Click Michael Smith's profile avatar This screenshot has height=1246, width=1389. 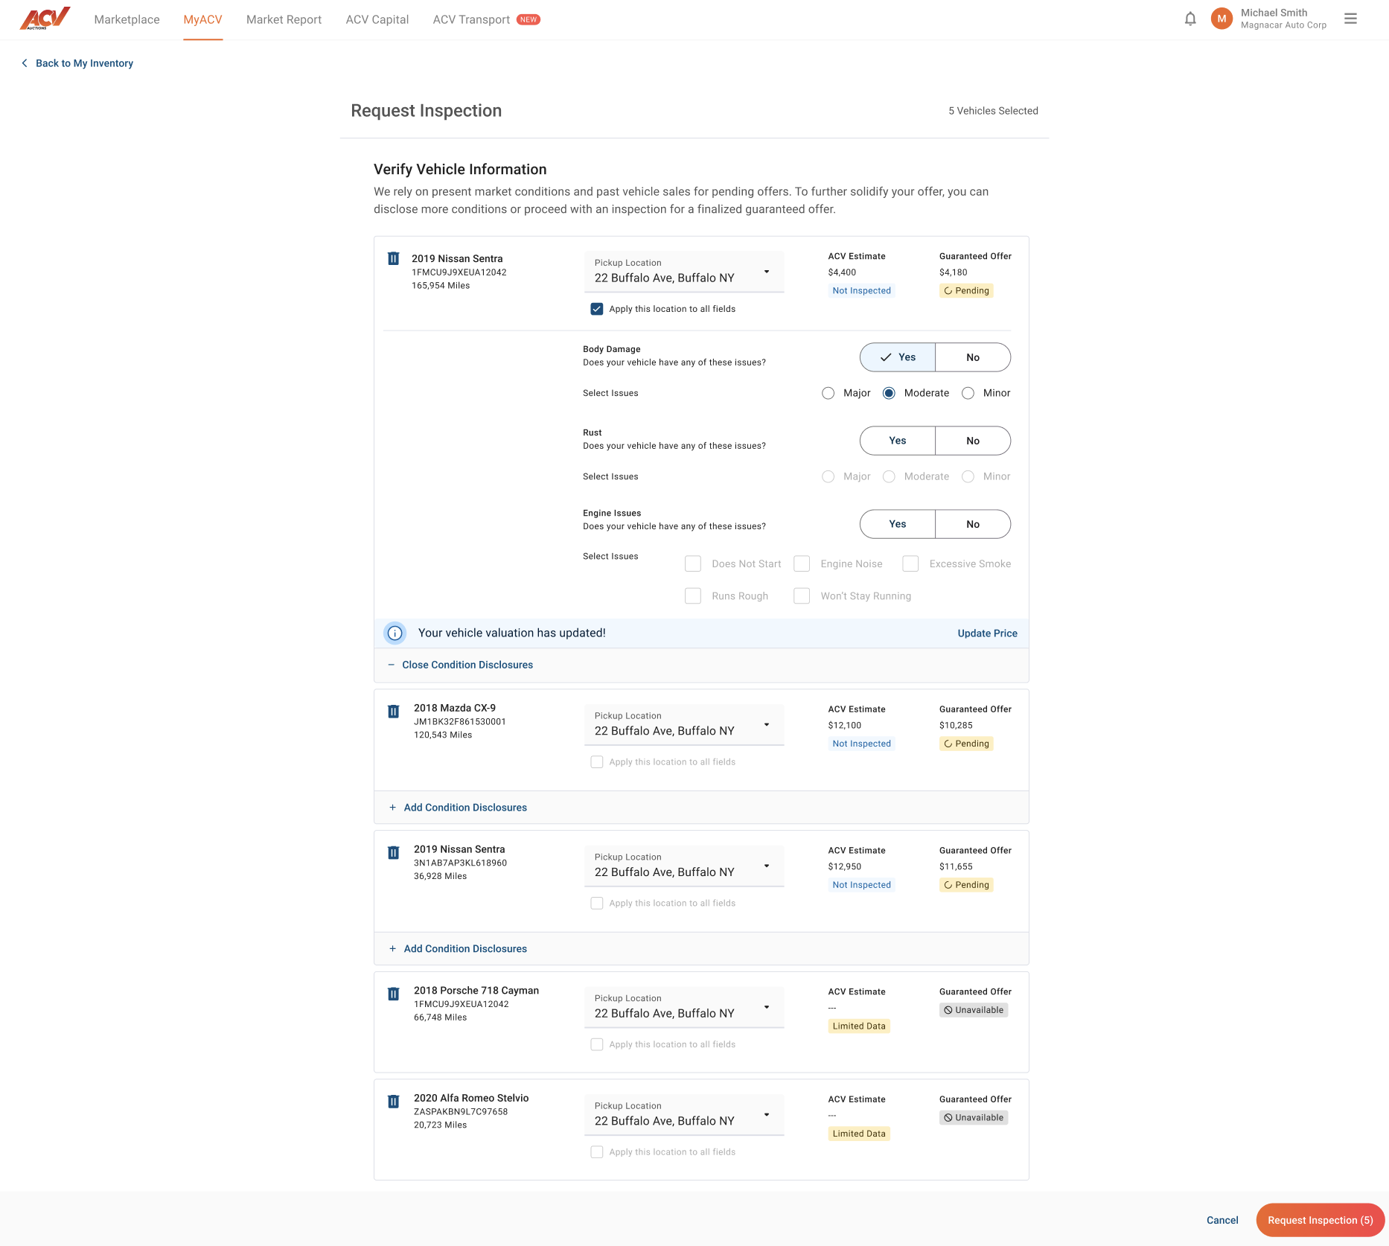pos(1222,19)
